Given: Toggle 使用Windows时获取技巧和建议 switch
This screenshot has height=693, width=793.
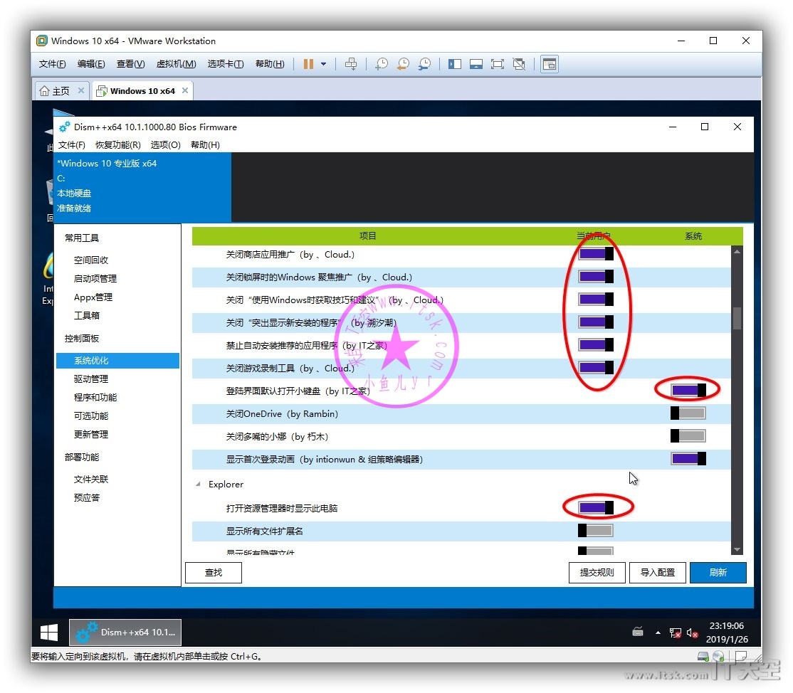Looking at the screenshot, I should 596,300.
